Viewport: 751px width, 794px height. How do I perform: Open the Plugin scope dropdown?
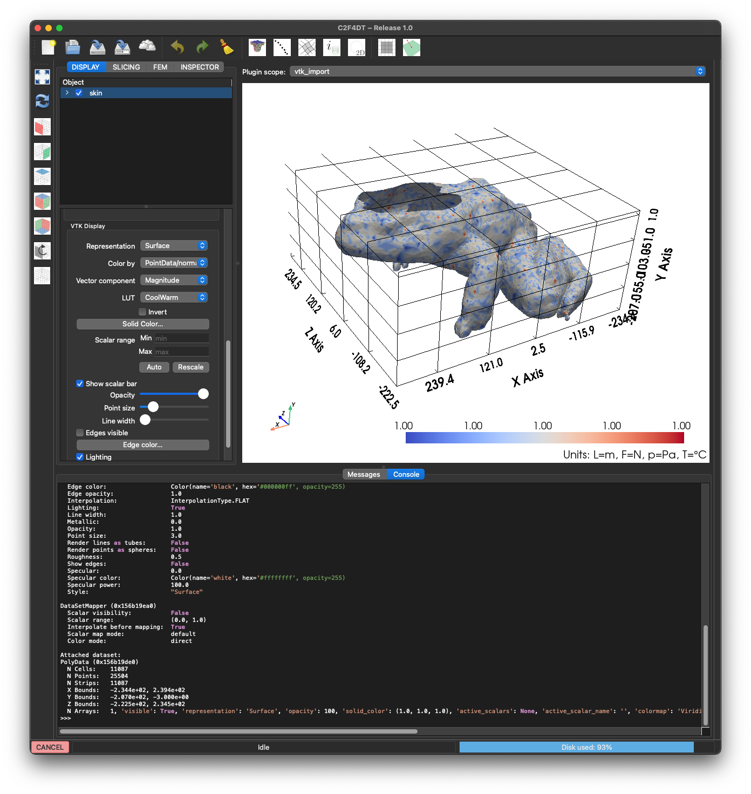pos(497,71)
